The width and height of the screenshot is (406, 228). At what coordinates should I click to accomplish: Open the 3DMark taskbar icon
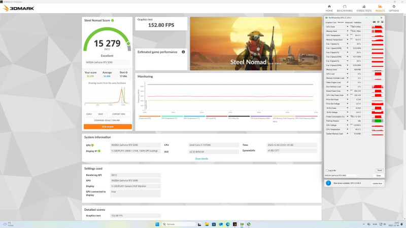coord(235,224)
